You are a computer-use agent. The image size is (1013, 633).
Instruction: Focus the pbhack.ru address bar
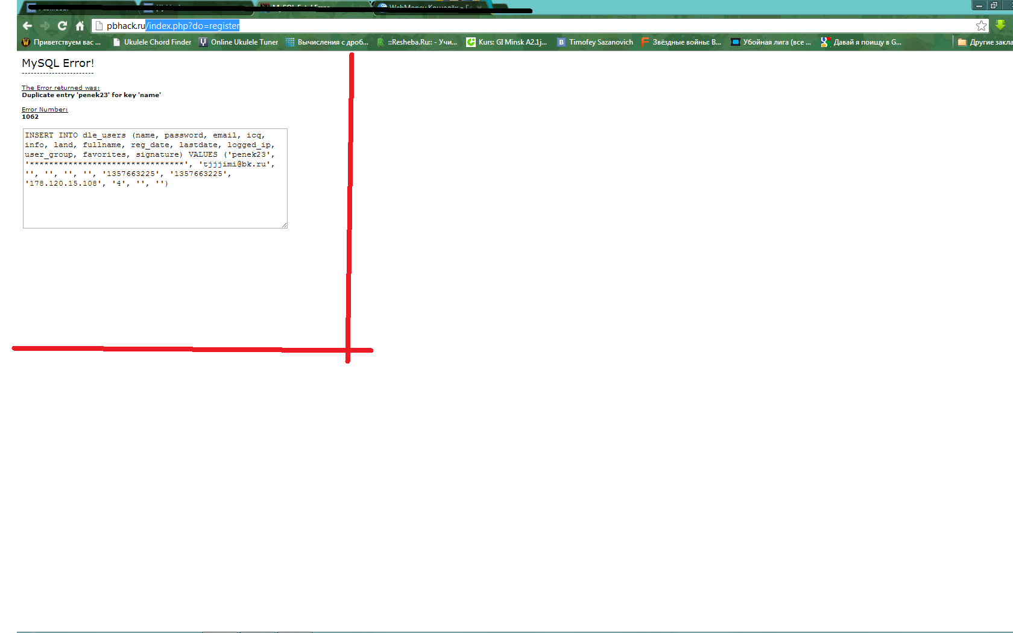[x=540, y=26]
